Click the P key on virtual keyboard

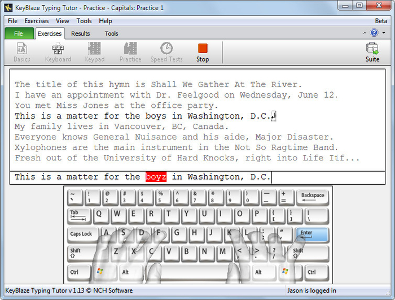click(x=259, y=216)
